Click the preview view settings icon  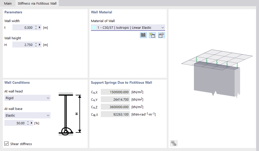click(174, 143)
